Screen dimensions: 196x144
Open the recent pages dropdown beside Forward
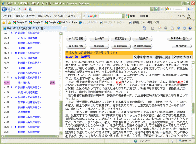pyautogui.click(x=14, y=9)
